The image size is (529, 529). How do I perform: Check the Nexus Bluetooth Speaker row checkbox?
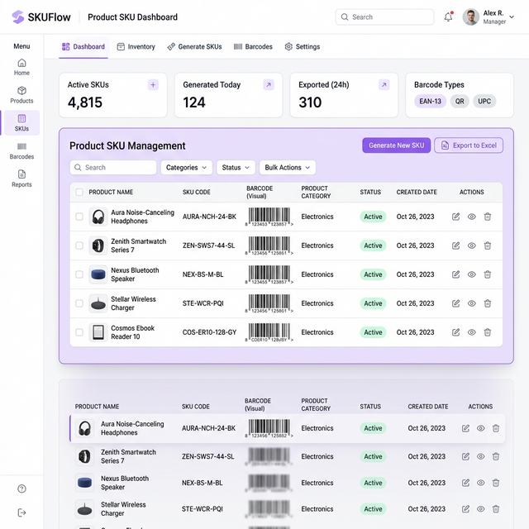tap(79, 274)
